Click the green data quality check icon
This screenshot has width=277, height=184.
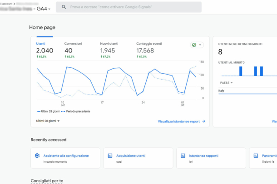click(194, 45)
